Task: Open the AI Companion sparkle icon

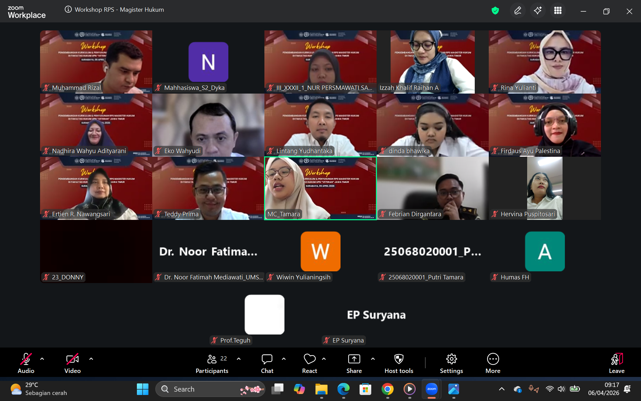Action: coord(538,11)
